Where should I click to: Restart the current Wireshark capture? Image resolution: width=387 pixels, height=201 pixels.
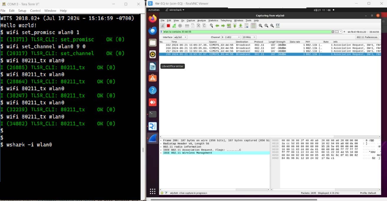pos(174,26)
